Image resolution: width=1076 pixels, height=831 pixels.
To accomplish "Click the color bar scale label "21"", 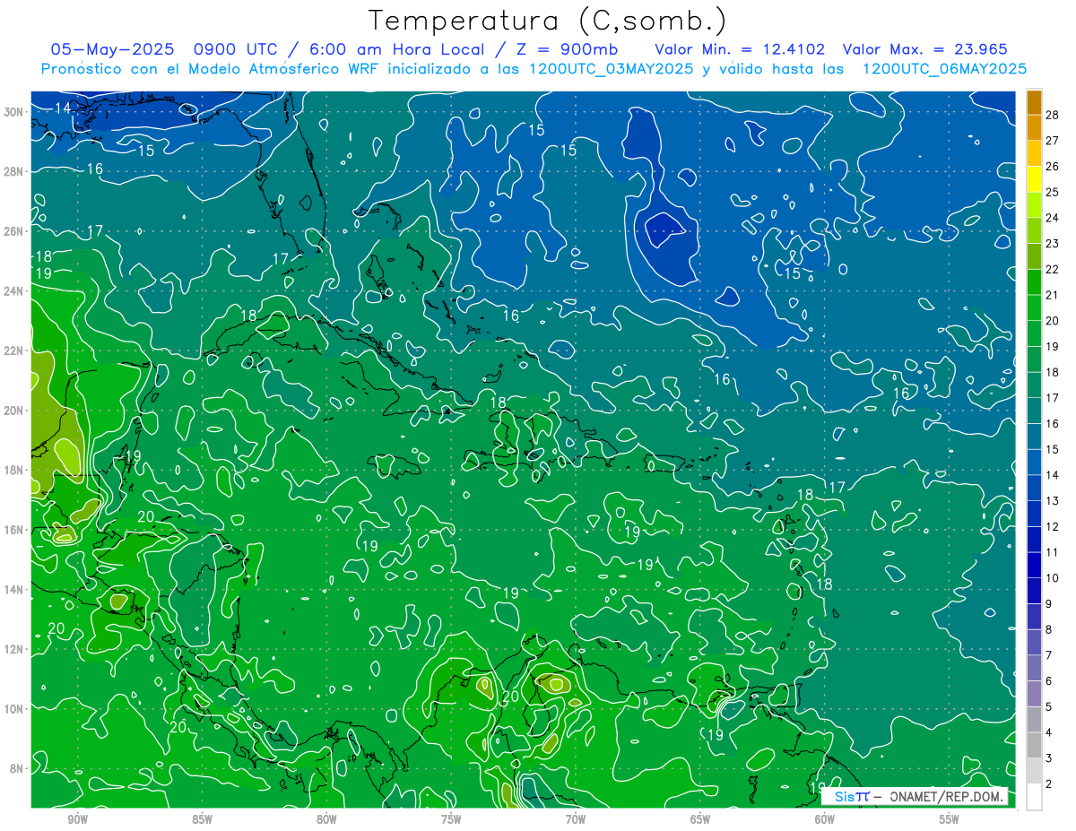I will tap(1052, 295).
